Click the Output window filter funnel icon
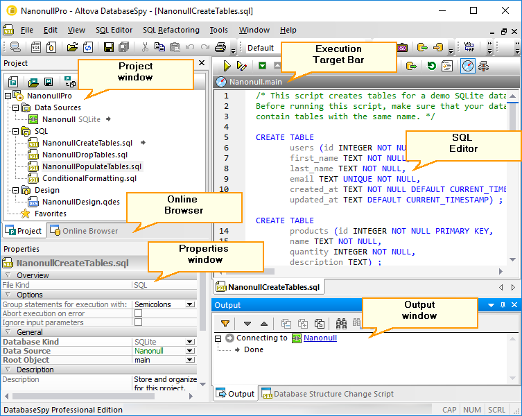The width and height of the screenshot is (522, 416). click(x=225, y=323)
